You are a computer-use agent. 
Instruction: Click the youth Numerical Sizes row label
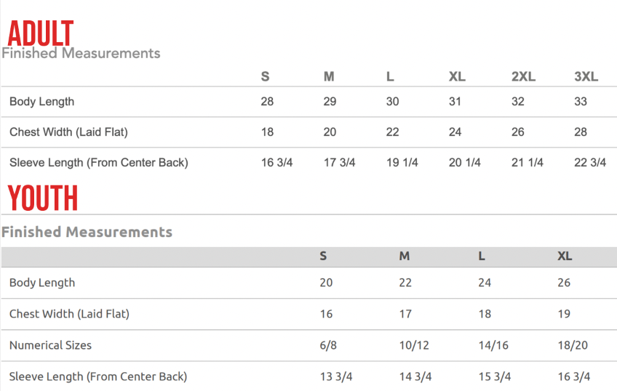tap(50, 345)
